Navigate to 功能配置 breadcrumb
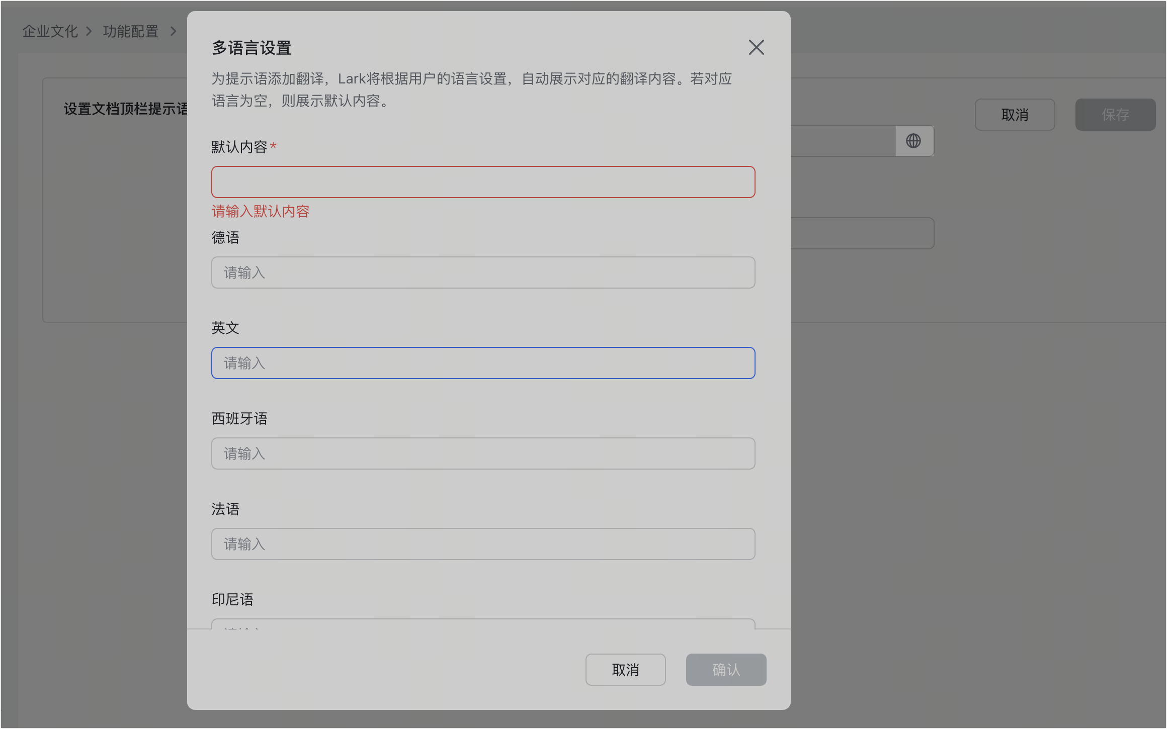1167x729 pixels. click(x=130, y=31)
